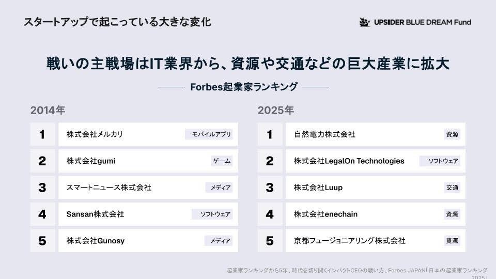Click the ソフトウェア tag beside Sansan
Image resolution: width=496 pixels, height=279 pixels.
(212, 214)
